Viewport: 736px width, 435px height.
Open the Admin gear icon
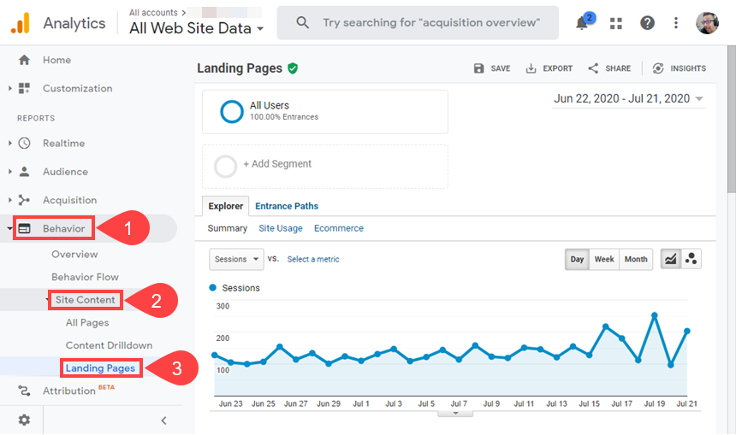24,420
